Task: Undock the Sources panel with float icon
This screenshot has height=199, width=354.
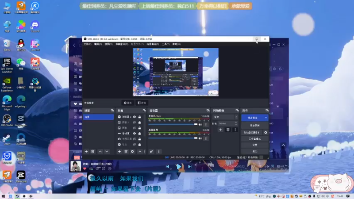Action: [144, 111]
